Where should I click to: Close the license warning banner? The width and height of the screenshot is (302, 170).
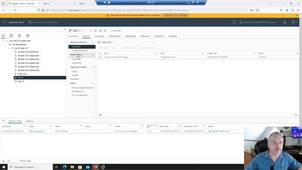(x=297, y=15)
